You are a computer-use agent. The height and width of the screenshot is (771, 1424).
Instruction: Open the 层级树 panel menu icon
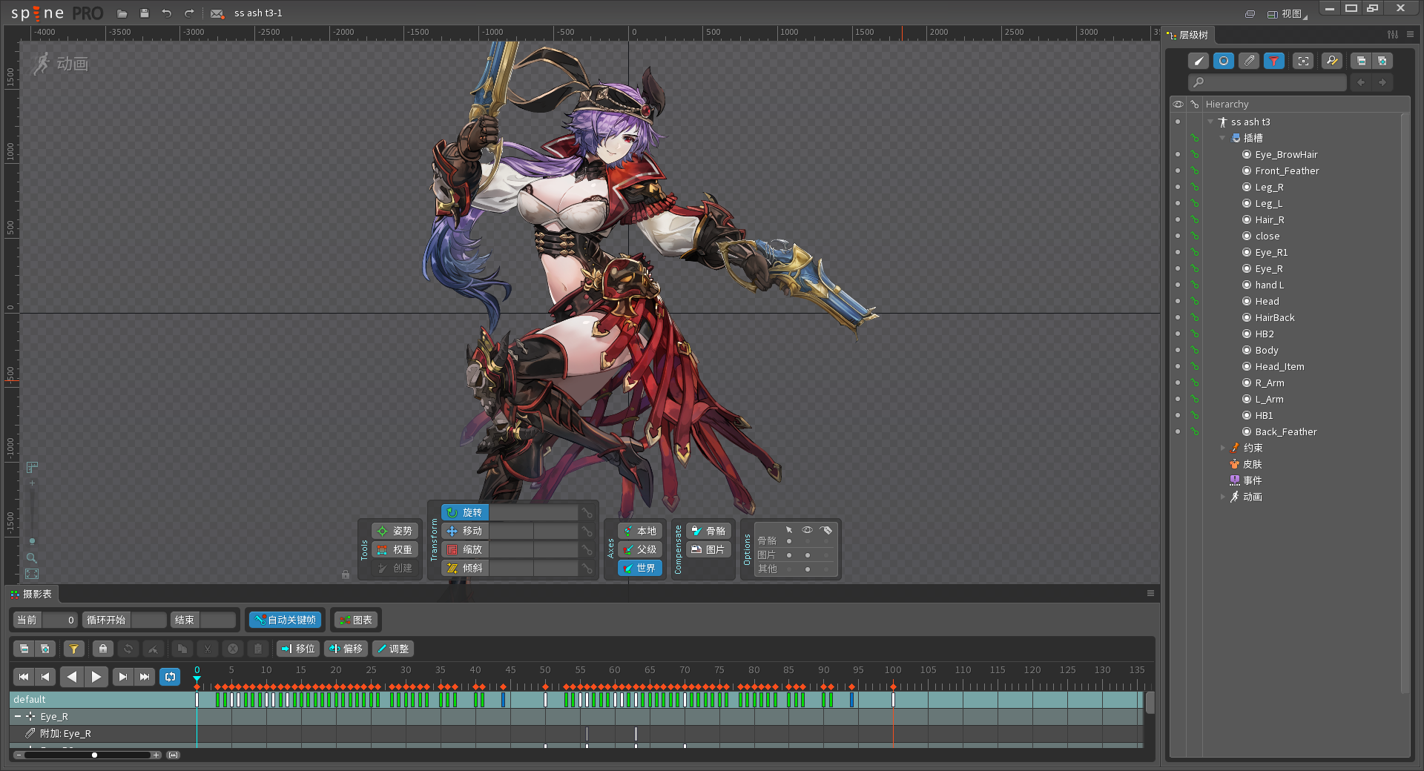[1410, 34]
